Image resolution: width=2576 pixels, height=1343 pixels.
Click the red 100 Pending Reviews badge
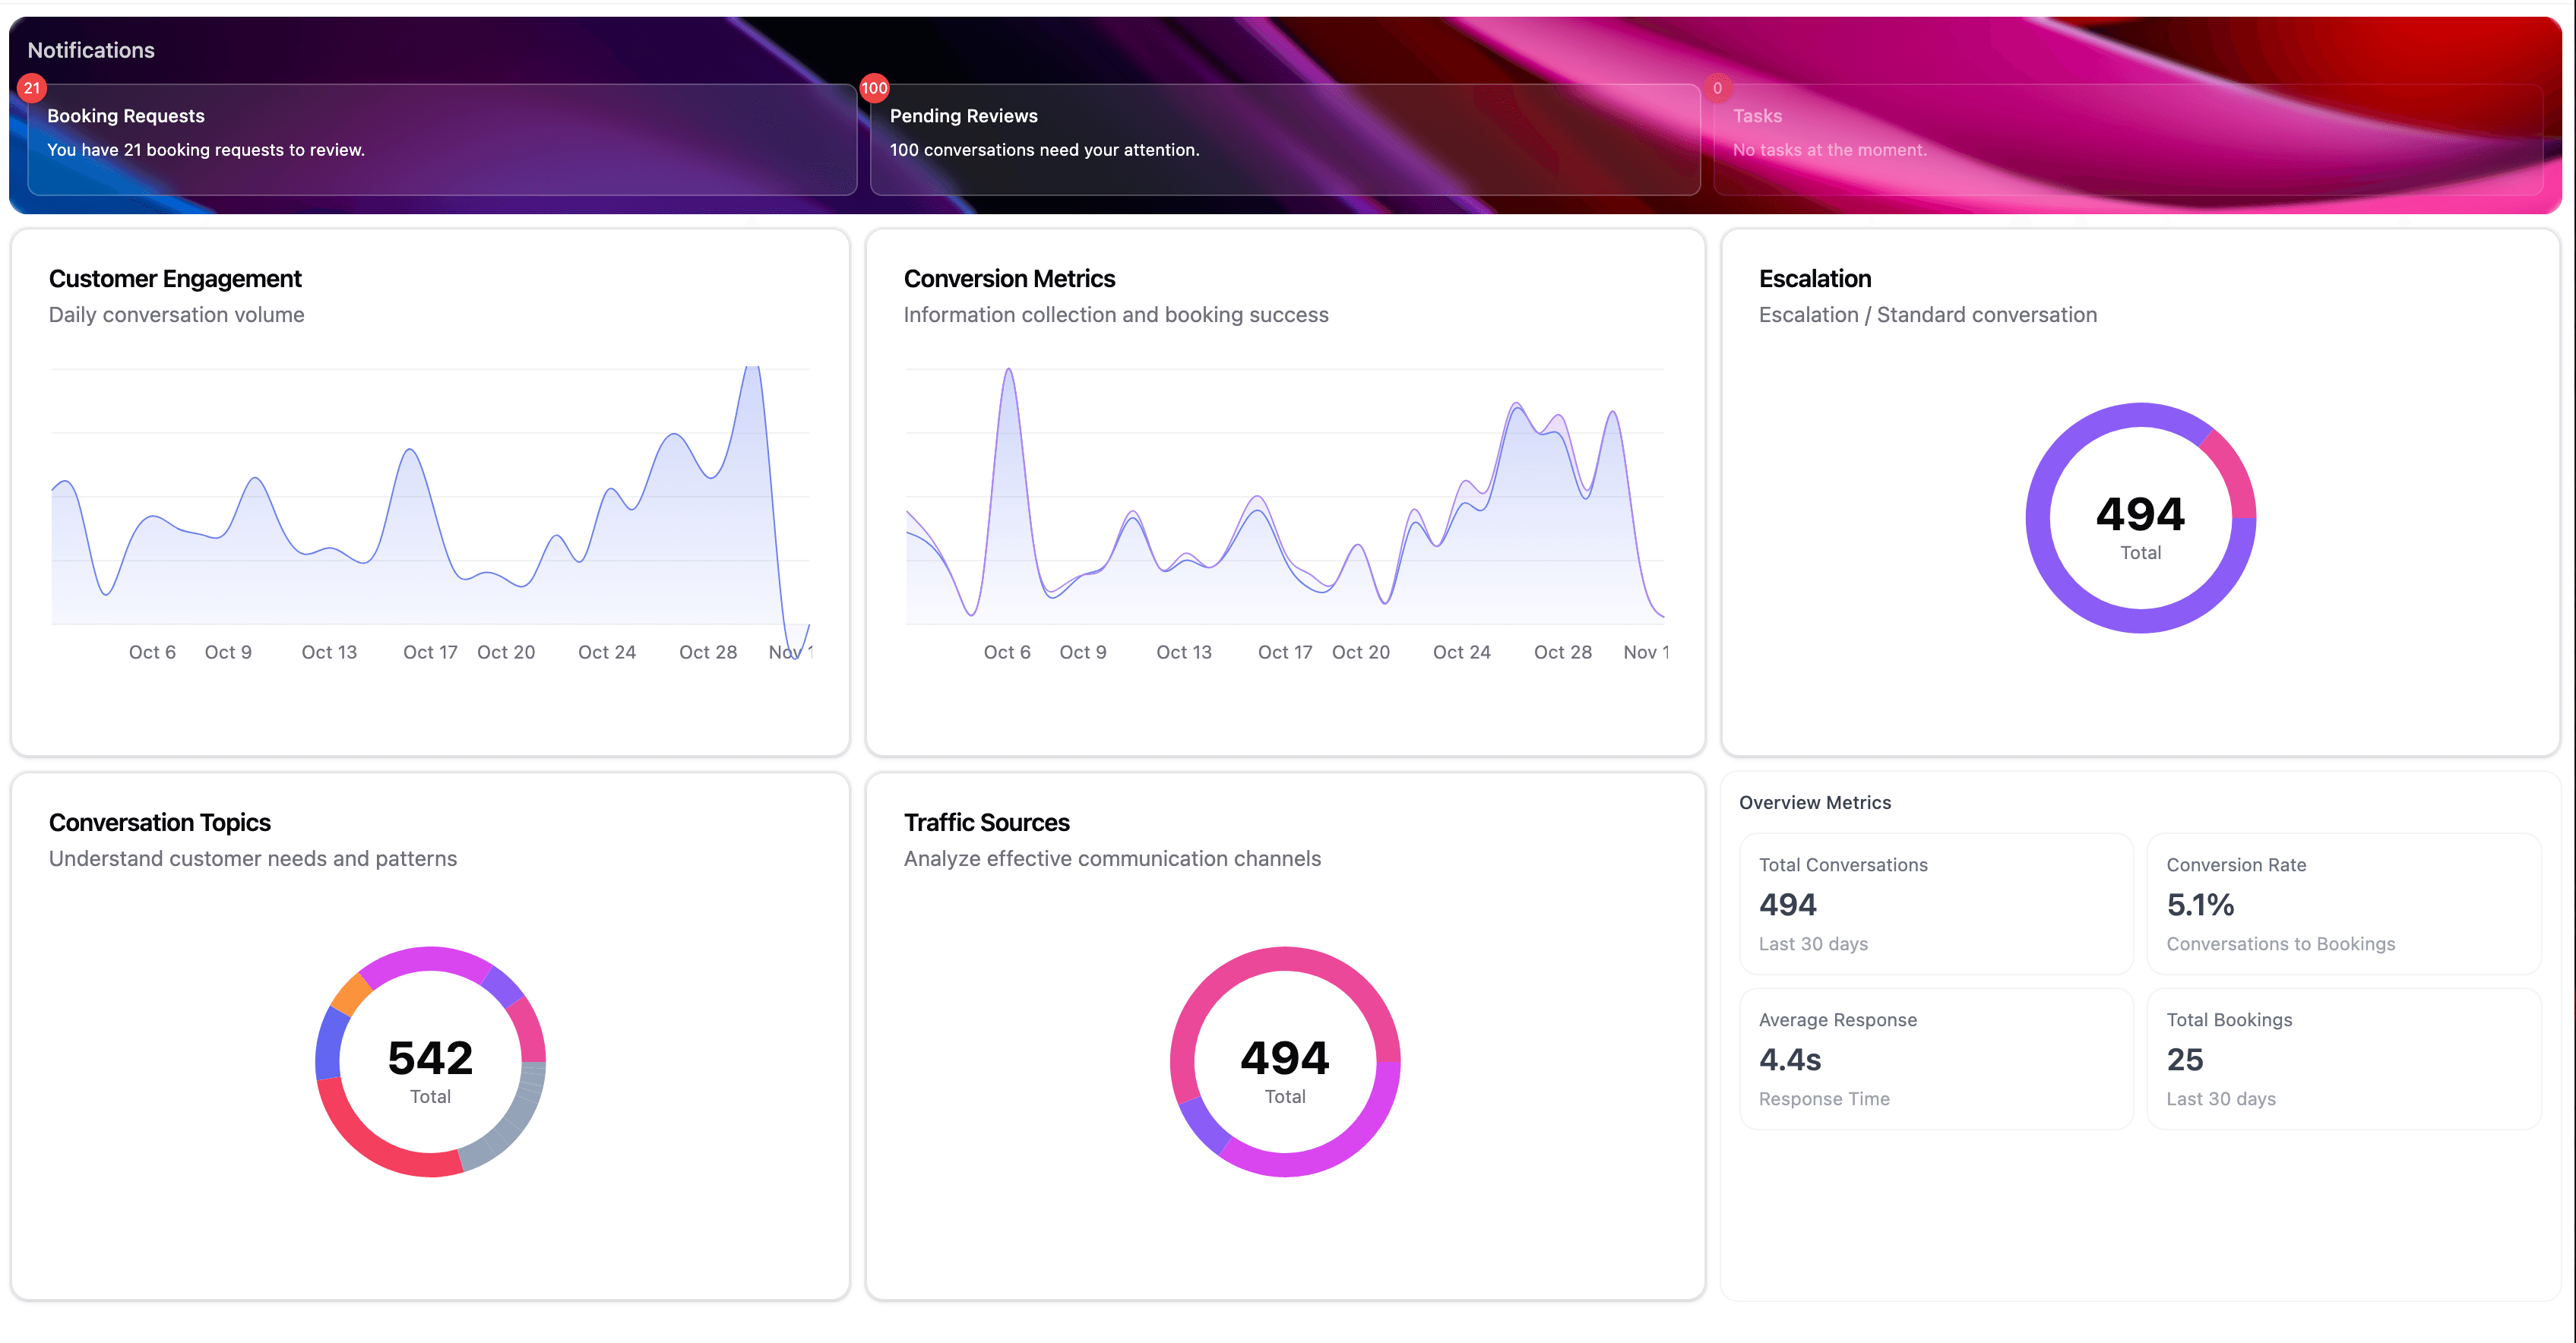click(x=874, y=88)
